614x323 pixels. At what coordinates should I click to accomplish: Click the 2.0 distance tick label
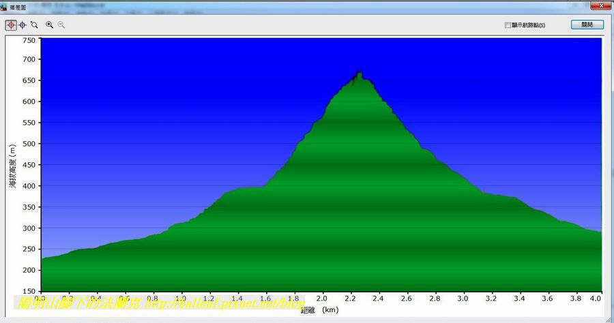(321, 298)
